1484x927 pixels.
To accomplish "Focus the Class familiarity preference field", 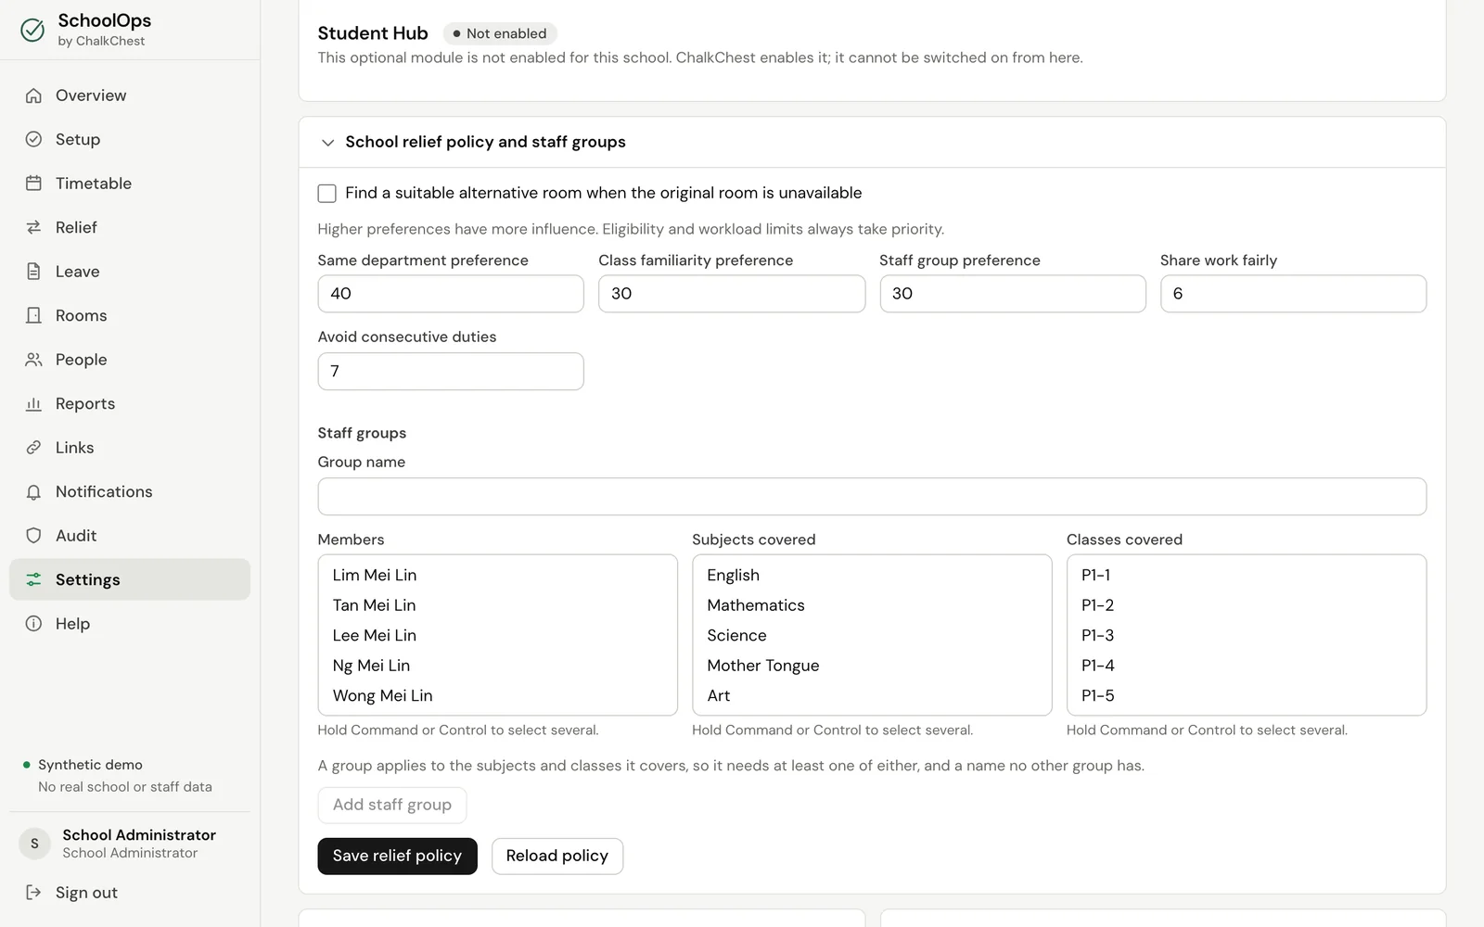I will pos(732,294).
